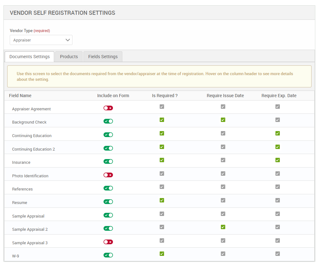Toggle Sample Appraisal 3 Include on Form
320x265 pixels.
(x=108, y=242)
